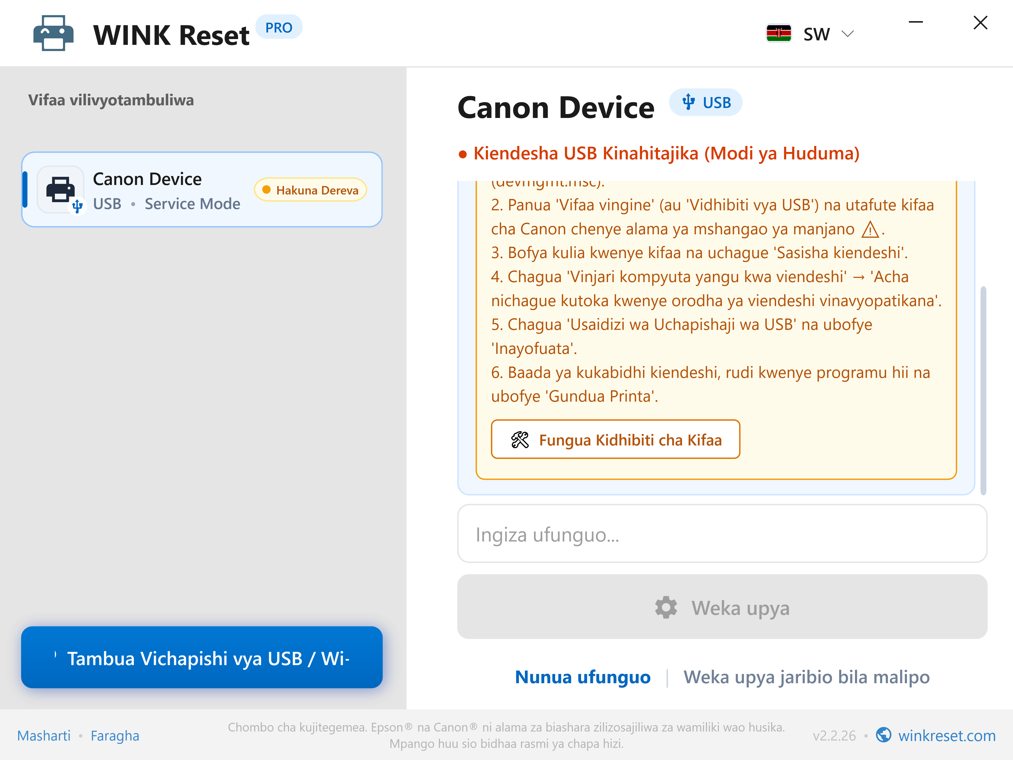Open the Faragha privacy link
Screen dimensions: 1013x760
[x=115, y=736]
